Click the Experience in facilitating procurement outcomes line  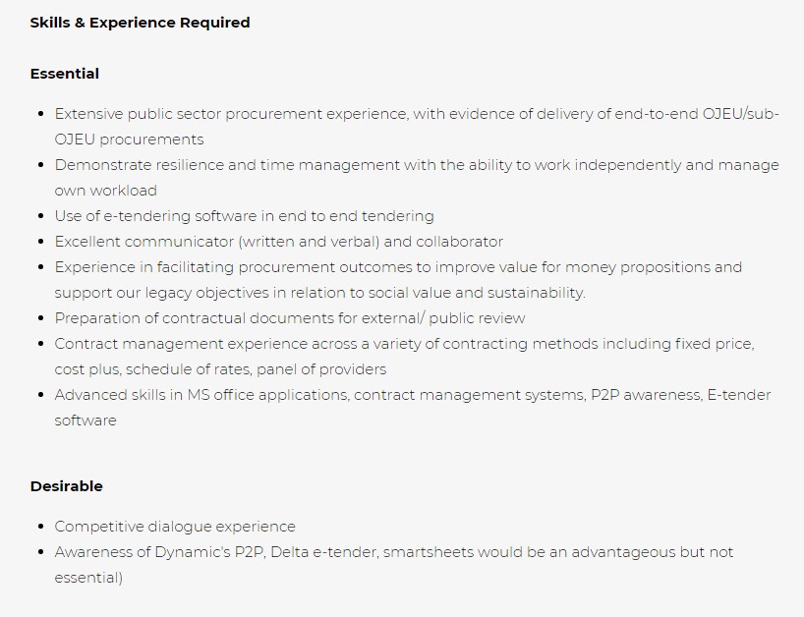pyautogui.click(x=398, y=267)
